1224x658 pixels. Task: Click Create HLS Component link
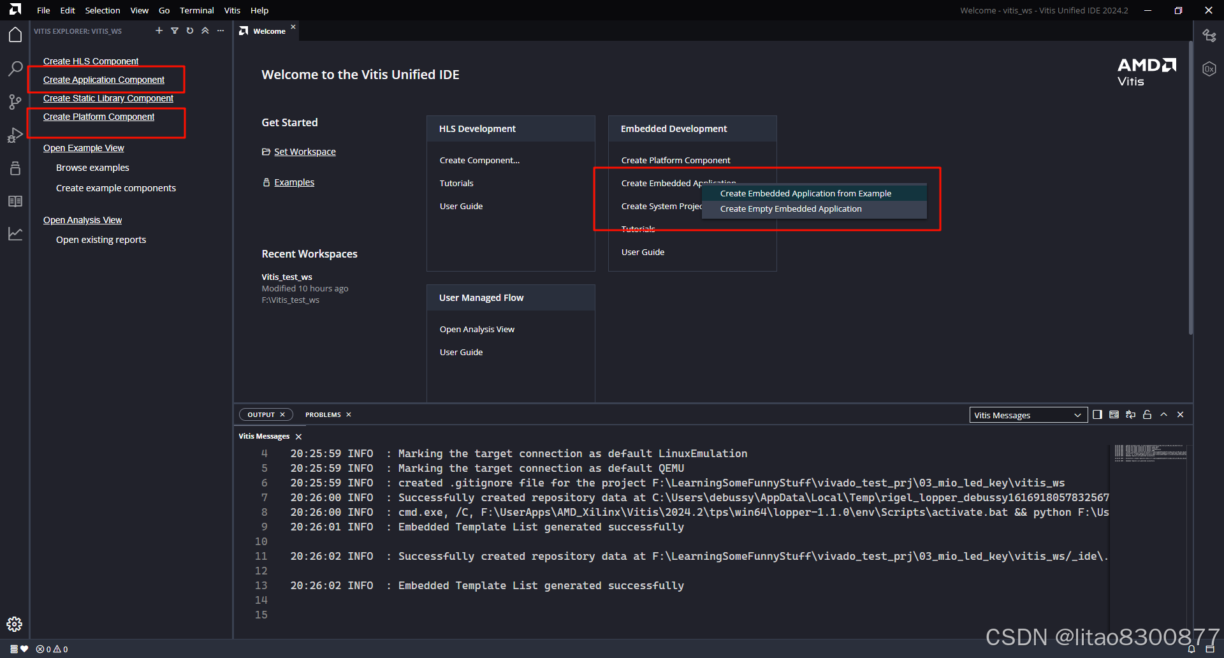[91, 61]
